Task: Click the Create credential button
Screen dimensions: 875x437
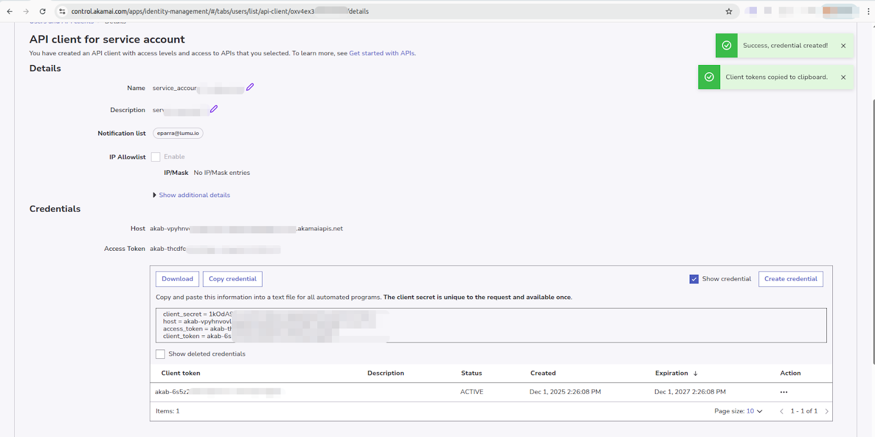Action: (x=790, y=279)
